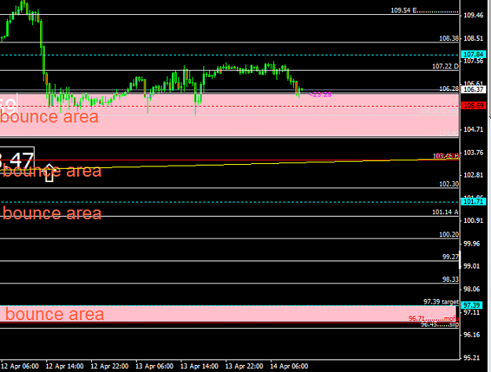This screenshot has width=491, height=372.
Task: Click the 103.76 price scale value
Action: (474, 152)
